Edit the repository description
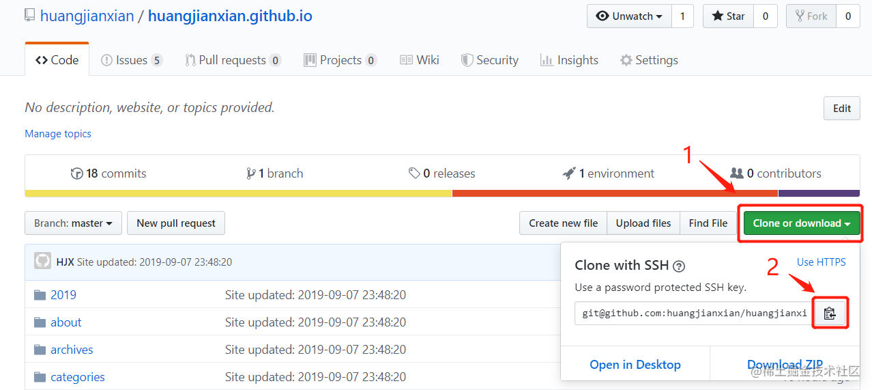Image resolution: width=872 pixels, height=390 pixels. (x=842, y=109)
